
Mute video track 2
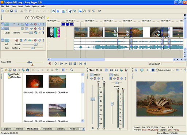[x=40, y=29]
